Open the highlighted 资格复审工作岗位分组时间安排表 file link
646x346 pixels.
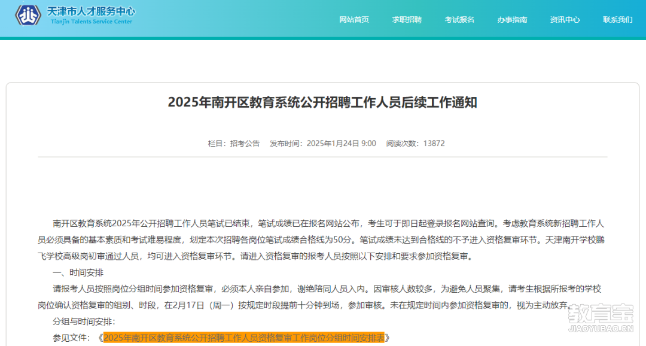coord(243,338)
